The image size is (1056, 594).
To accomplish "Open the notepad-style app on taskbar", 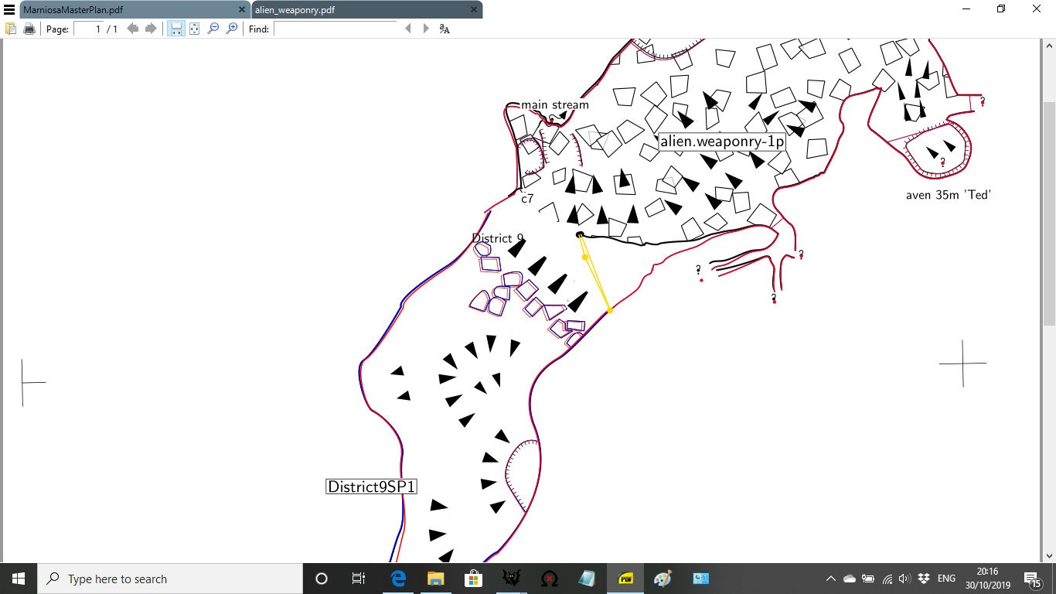I will [x=587, y=579].
